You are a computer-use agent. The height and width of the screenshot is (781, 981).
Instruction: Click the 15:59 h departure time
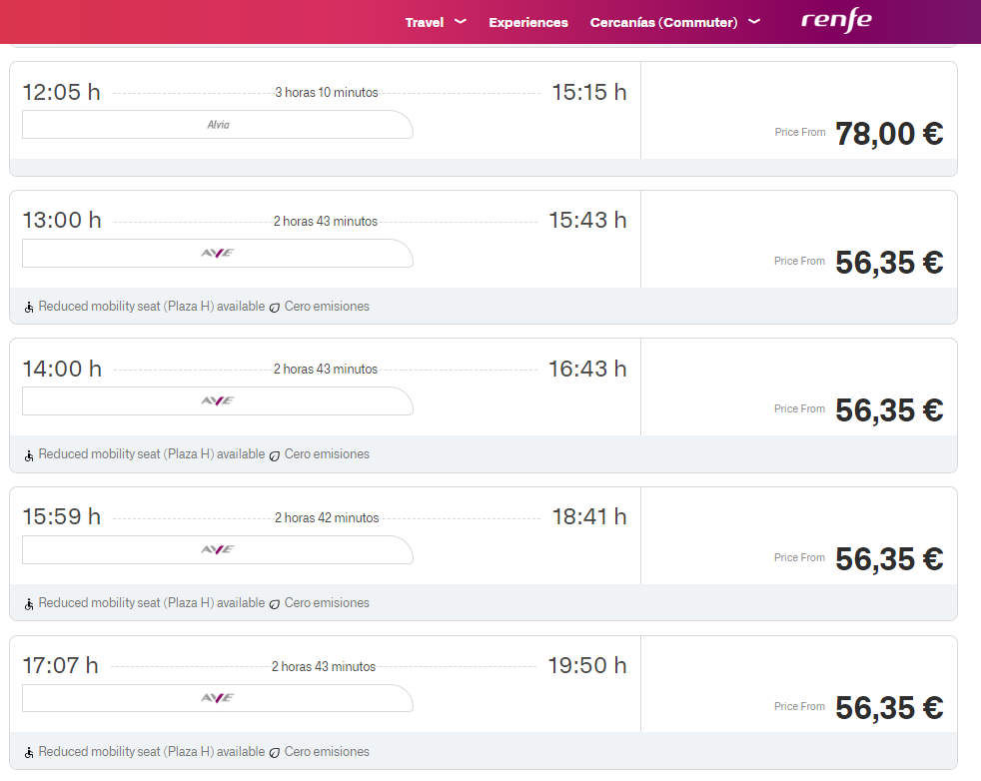click(61, 516)
